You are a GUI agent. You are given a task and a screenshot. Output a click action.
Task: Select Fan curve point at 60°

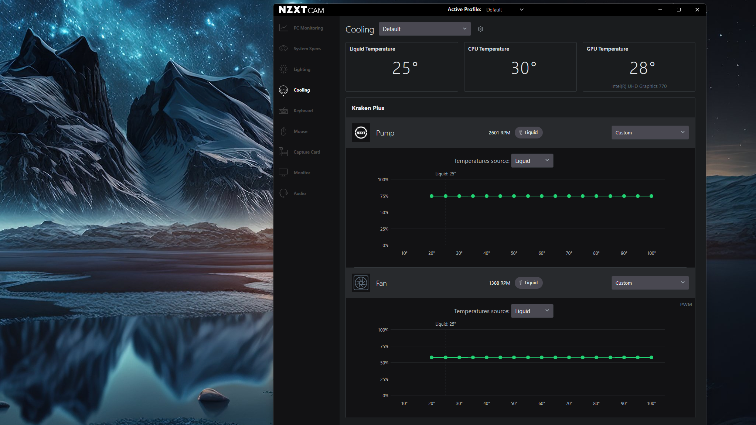point(542,357)
